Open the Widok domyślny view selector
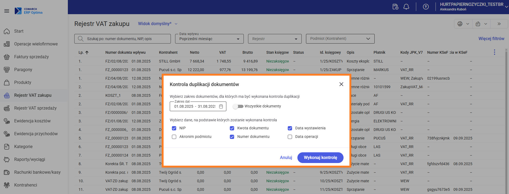Screen dimensions: 509x194 [x=157, y=24]
